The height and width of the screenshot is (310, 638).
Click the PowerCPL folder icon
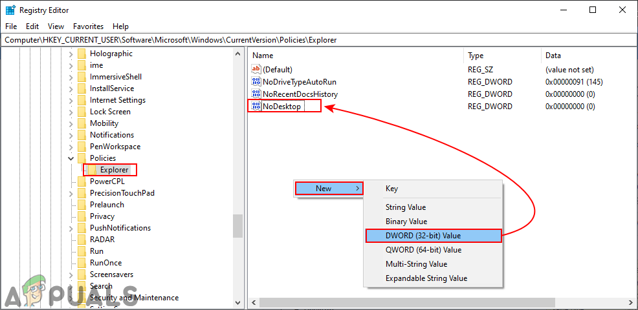click(x=82, y=181)
